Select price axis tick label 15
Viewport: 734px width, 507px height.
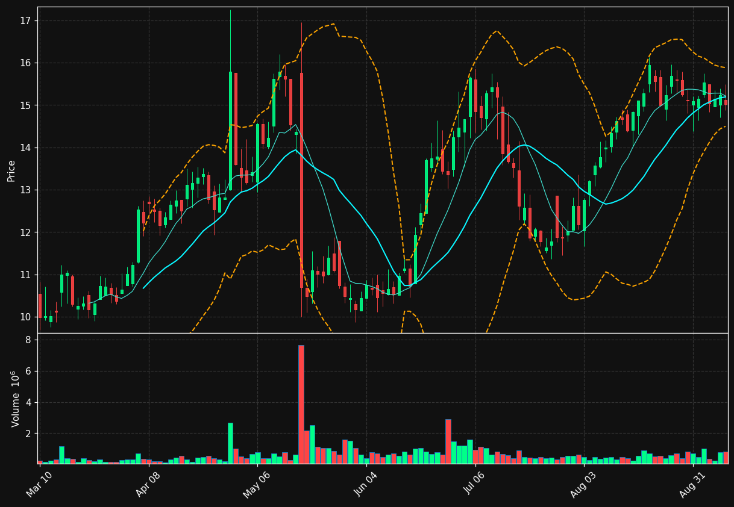[27, 105]
